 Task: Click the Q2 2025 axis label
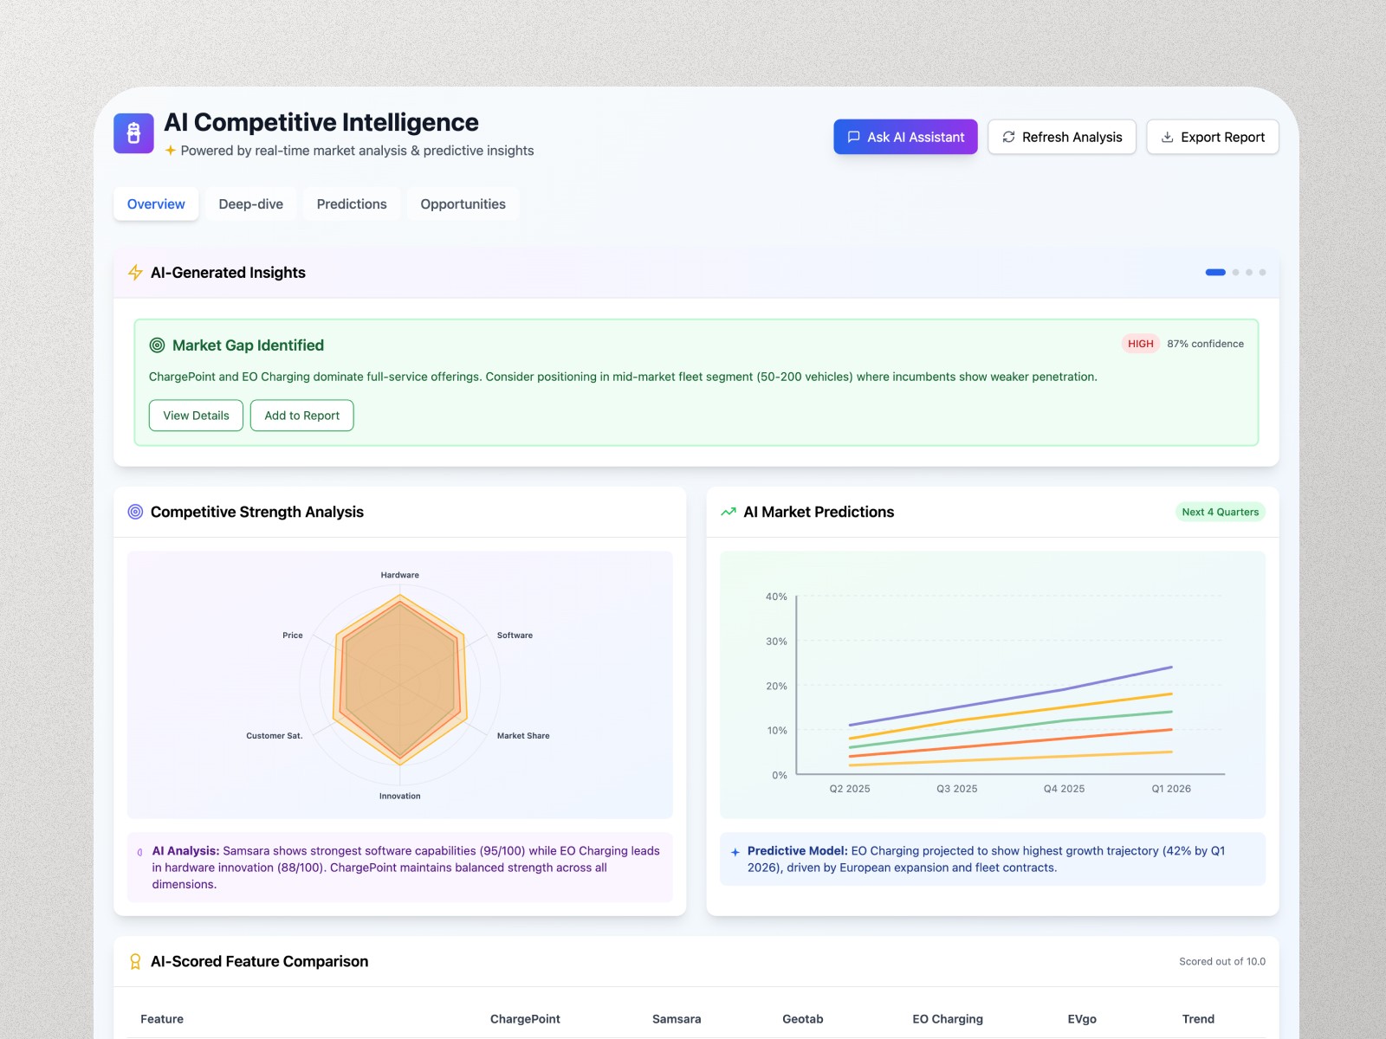[x=850, y=789]
